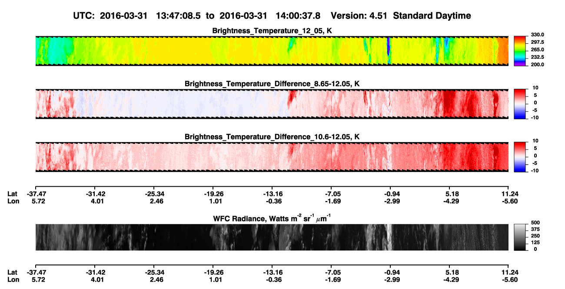
Task: Click latitude -37.47 under the WFC Radiance panel
Action: click(37, 273)
